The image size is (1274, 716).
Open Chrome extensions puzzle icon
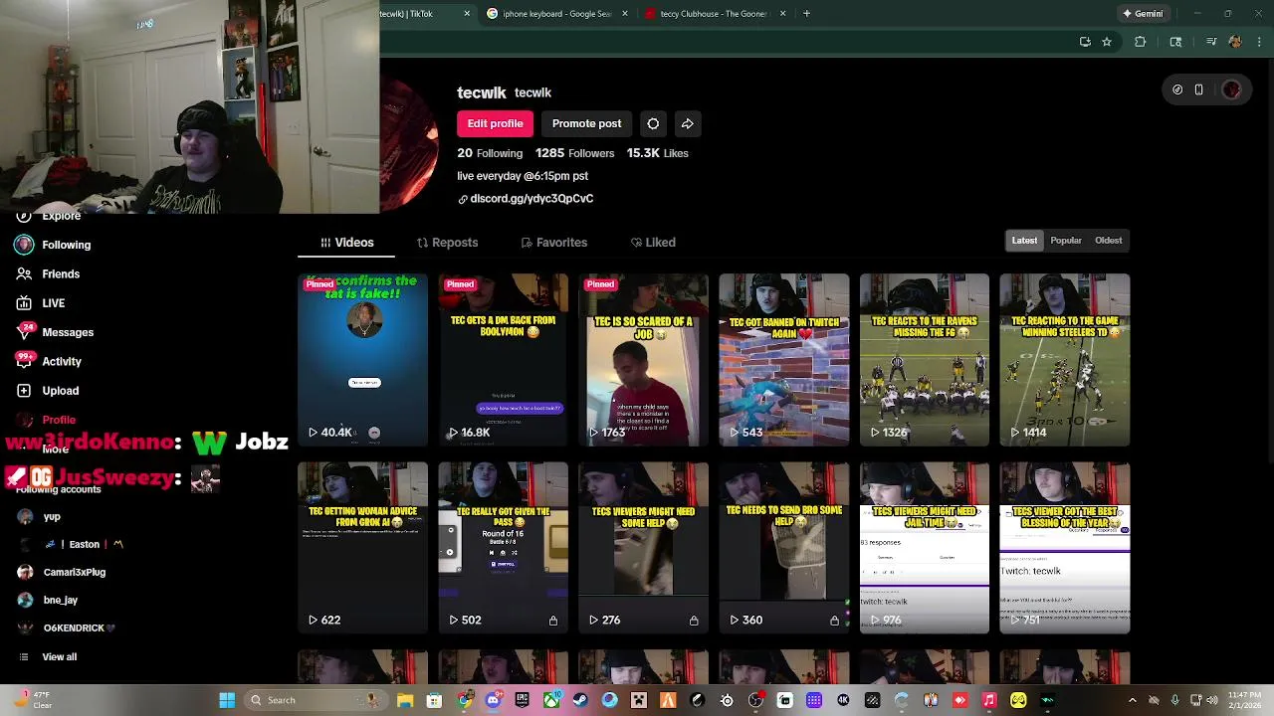coord(1141,42)
